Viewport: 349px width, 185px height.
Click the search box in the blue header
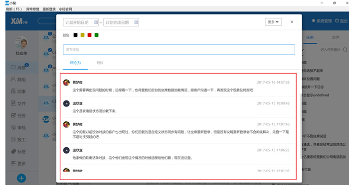pyautogui.click(x=47, y=21)
